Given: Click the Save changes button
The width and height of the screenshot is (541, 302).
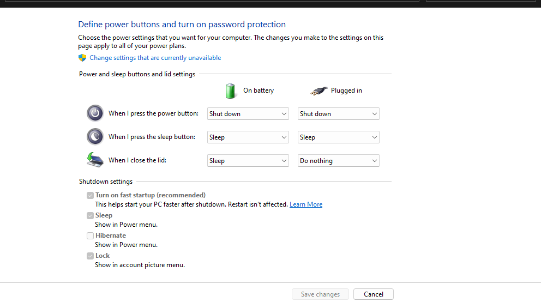Looking at the screenshot, I should [320, 294].
